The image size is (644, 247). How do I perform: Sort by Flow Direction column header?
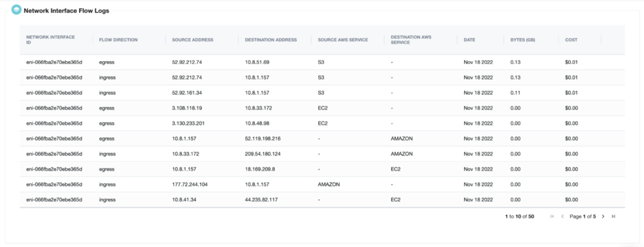point(118,40)
